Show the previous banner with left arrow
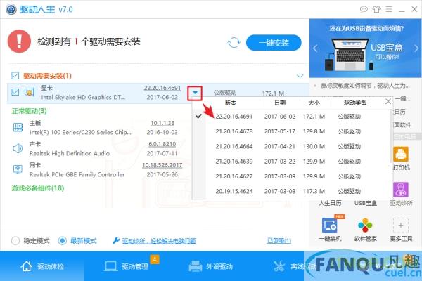Screen dimensions: 422x281 (315, 48)
